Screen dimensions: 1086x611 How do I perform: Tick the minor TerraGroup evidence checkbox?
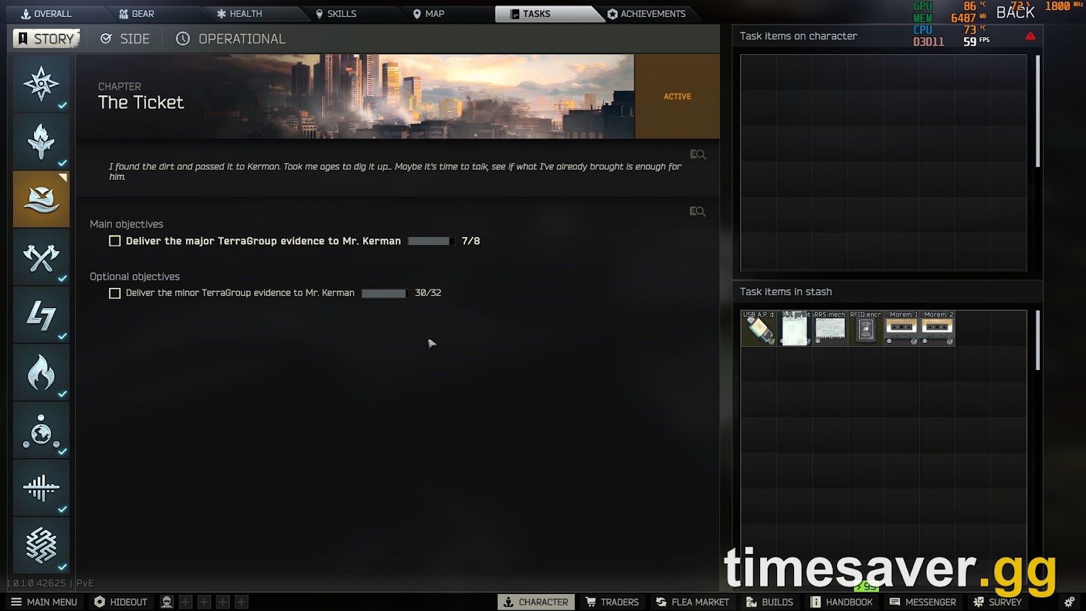click(115, 293)
